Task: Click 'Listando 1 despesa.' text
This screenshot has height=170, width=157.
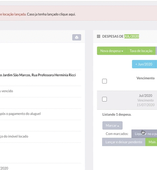Action: point(117,114)
